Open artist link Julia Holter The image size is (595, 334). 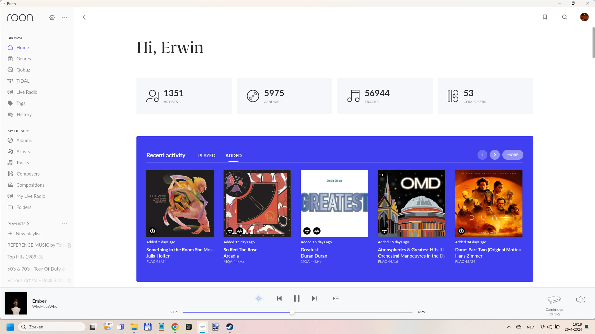click(x=158, y=256)
